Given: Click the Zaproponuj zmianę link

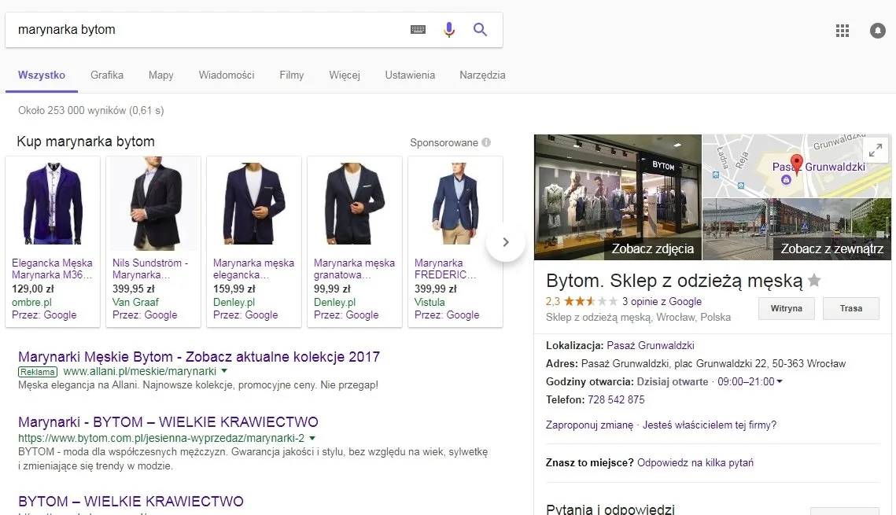Looking at the screenshot, I should [589, 425].
